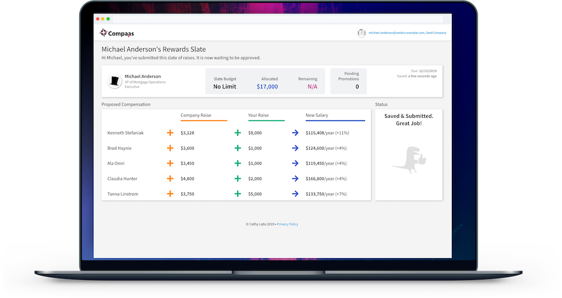Screen dimensions: 562x298
Task: Select the New Salary column header
Action: click(x=317, y=115)
